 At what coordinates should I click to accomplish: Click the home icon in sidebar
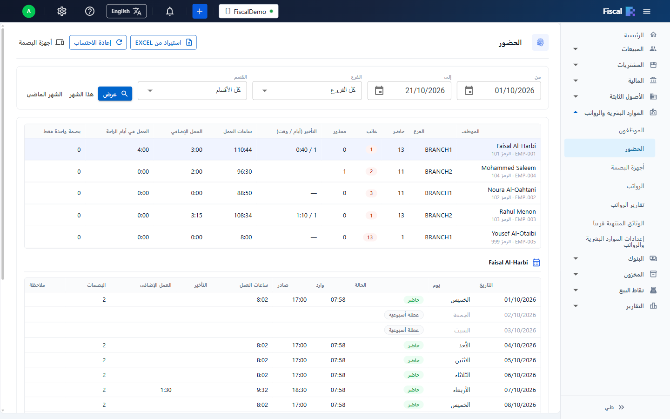tap(653, 35)
